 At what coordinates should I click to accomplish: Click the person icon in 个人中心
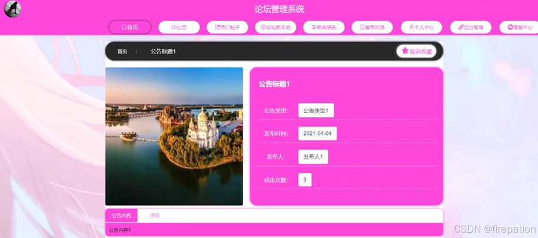point(411,27)
